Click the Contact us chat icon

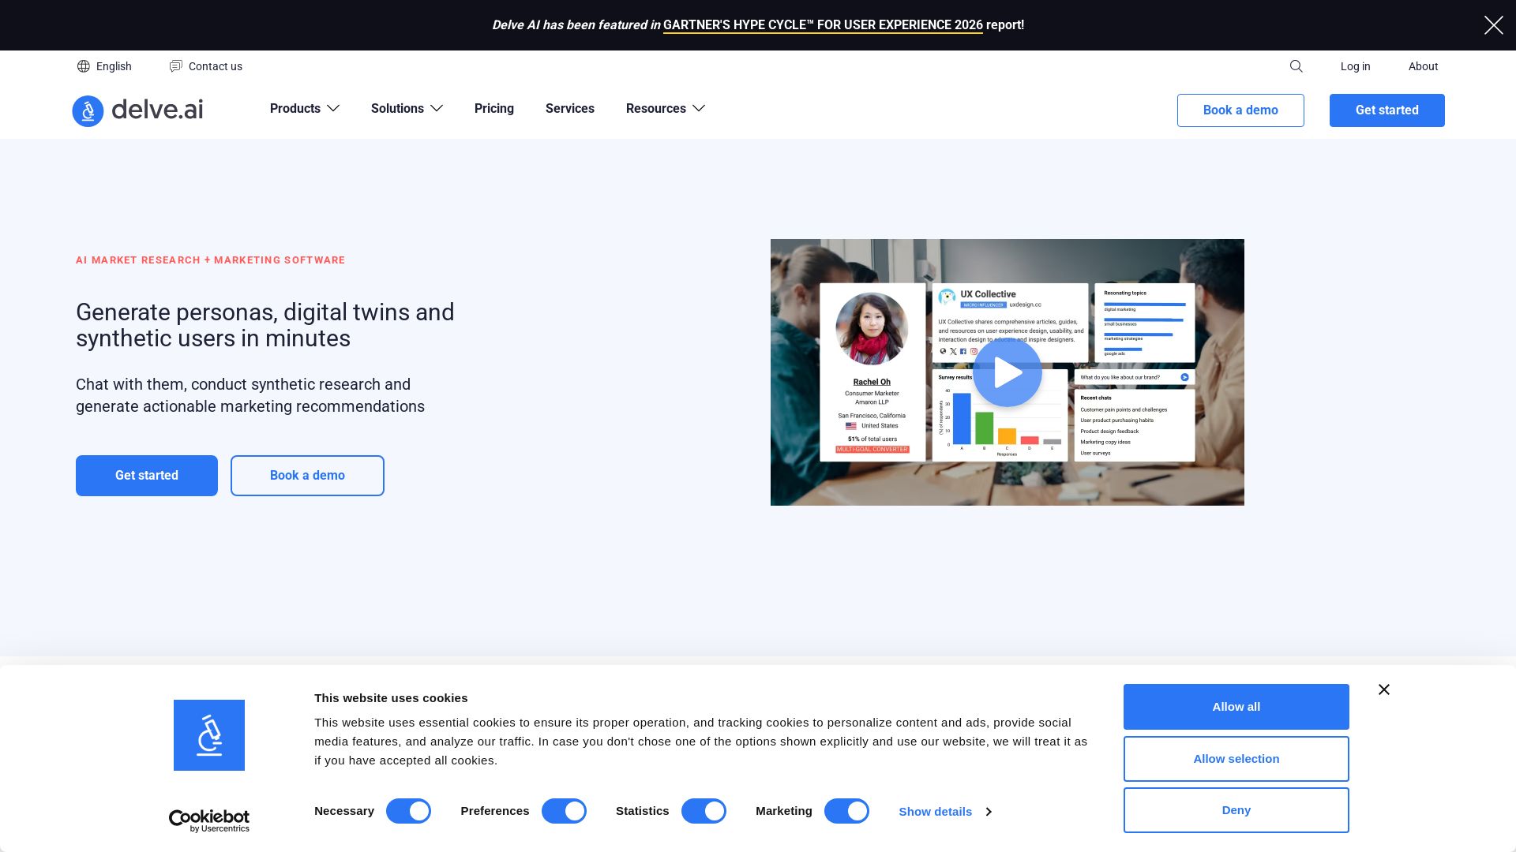coord(175,66)
